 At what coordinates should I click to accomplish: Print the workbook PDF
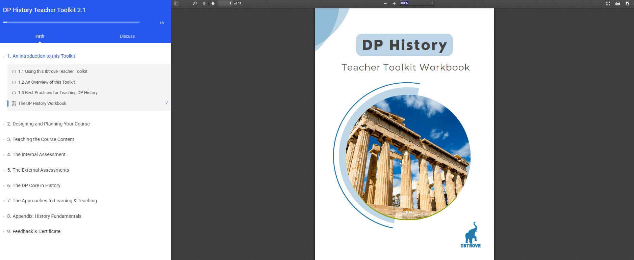(617, 3)
